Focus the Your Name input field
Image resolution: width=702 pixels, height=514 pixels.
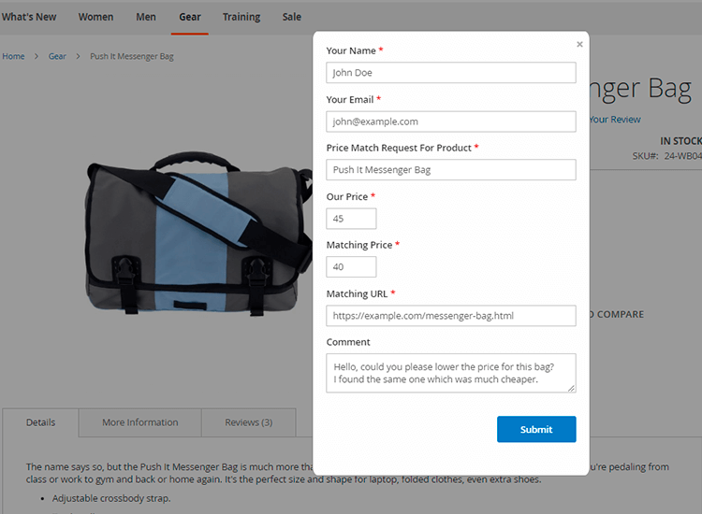[x=450, y=73]
